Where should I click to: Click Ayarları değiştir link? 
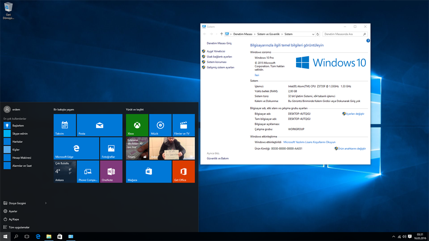click(355, 114)
